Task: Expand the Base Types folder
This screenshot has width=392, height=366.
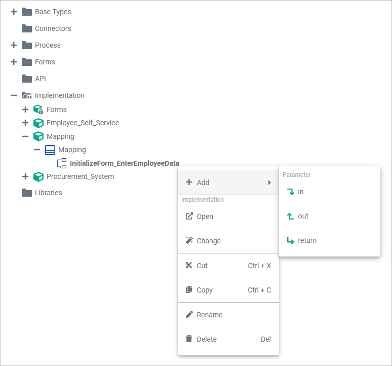Action: [14, 12]
